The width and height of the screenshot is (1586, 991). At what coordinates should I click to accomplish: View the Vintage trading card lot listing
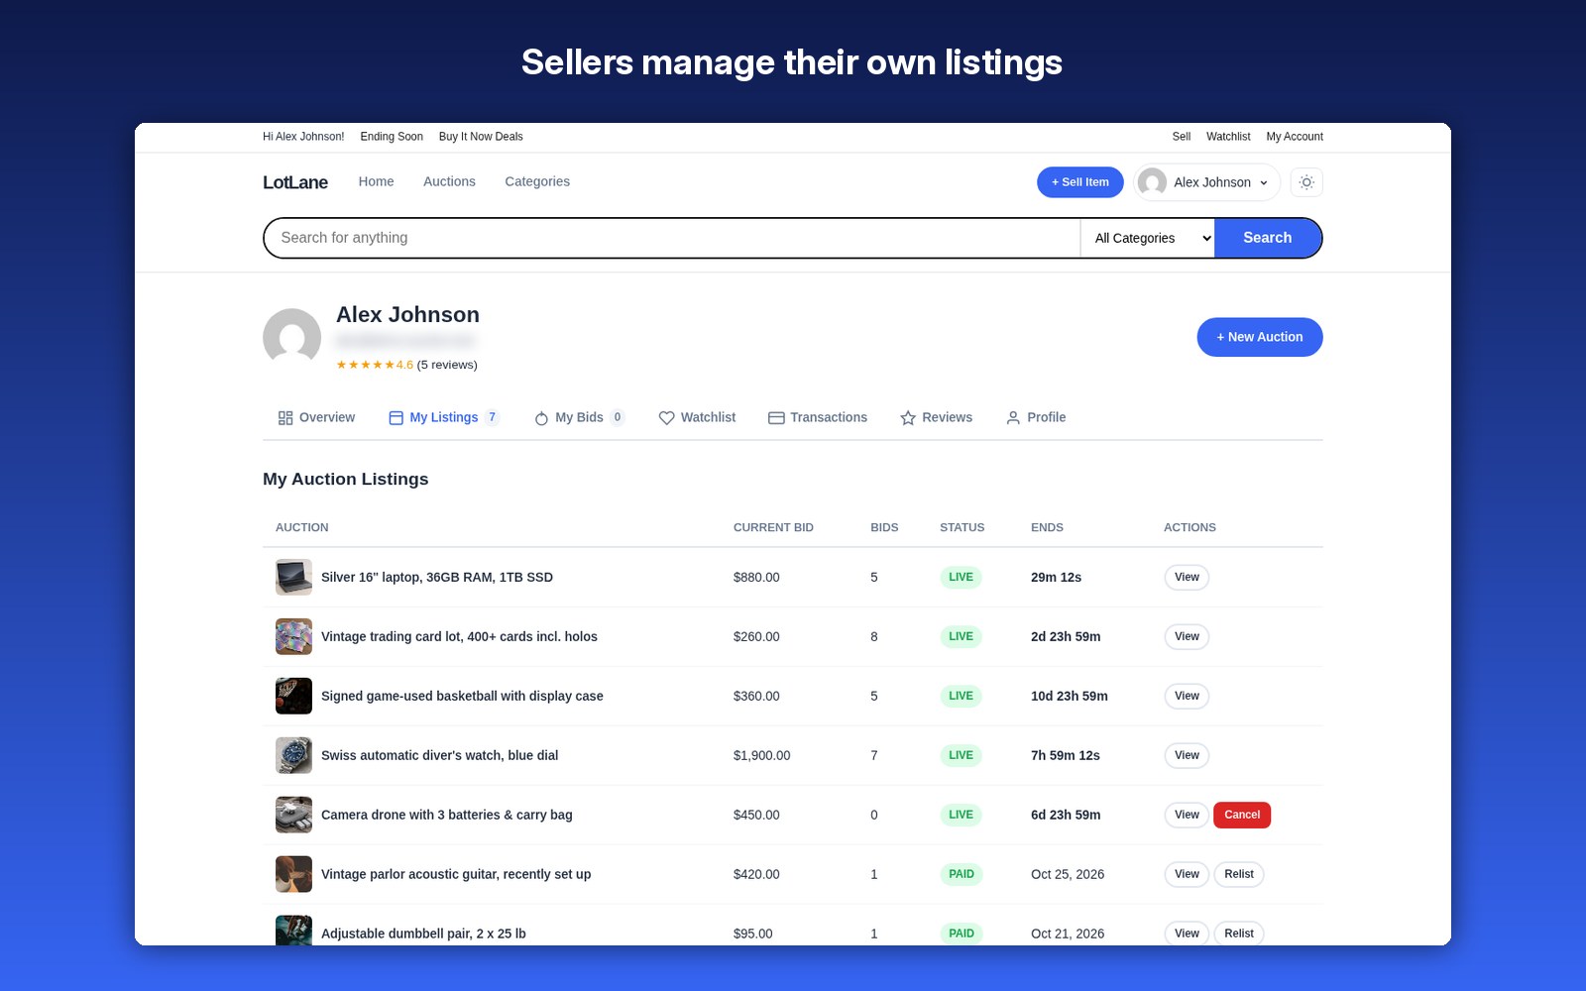click(1187, 636)
